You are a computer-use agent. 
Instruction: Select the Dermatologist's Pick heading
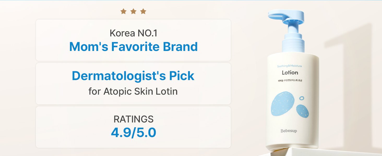point(133,76)
